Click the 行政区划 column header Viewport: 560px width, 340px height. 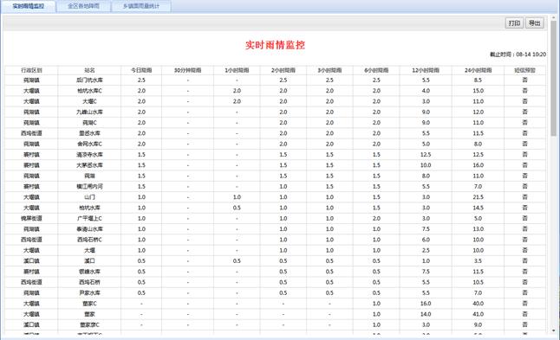31,70
